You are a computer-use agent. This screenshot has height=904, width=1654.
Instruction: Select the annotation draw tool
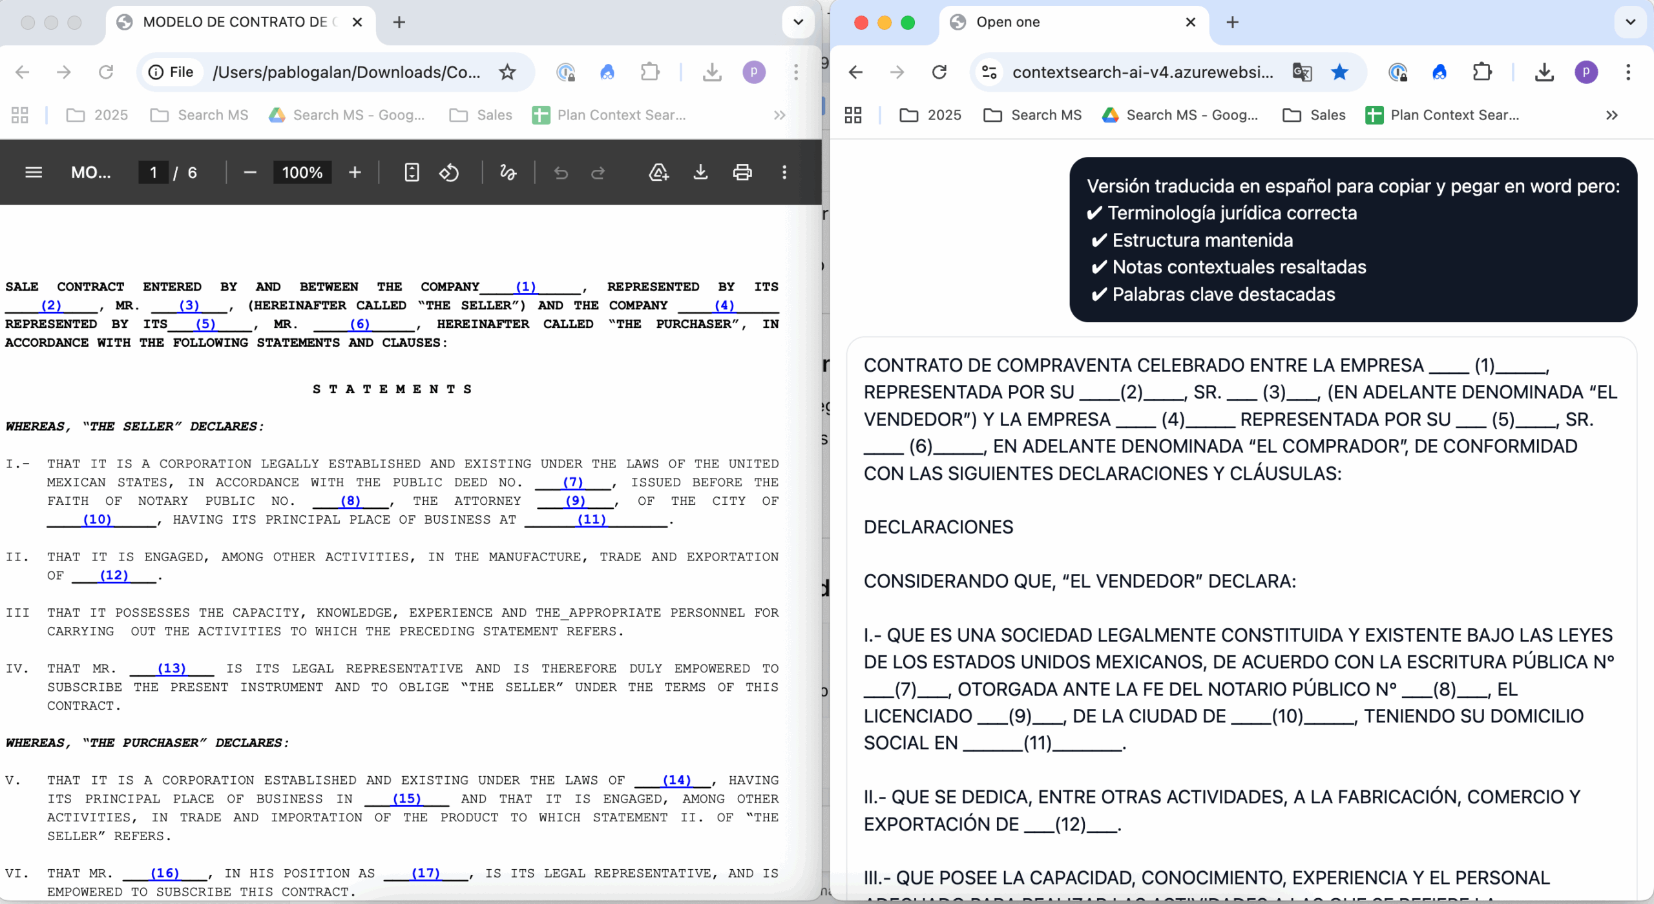point(508,172)
